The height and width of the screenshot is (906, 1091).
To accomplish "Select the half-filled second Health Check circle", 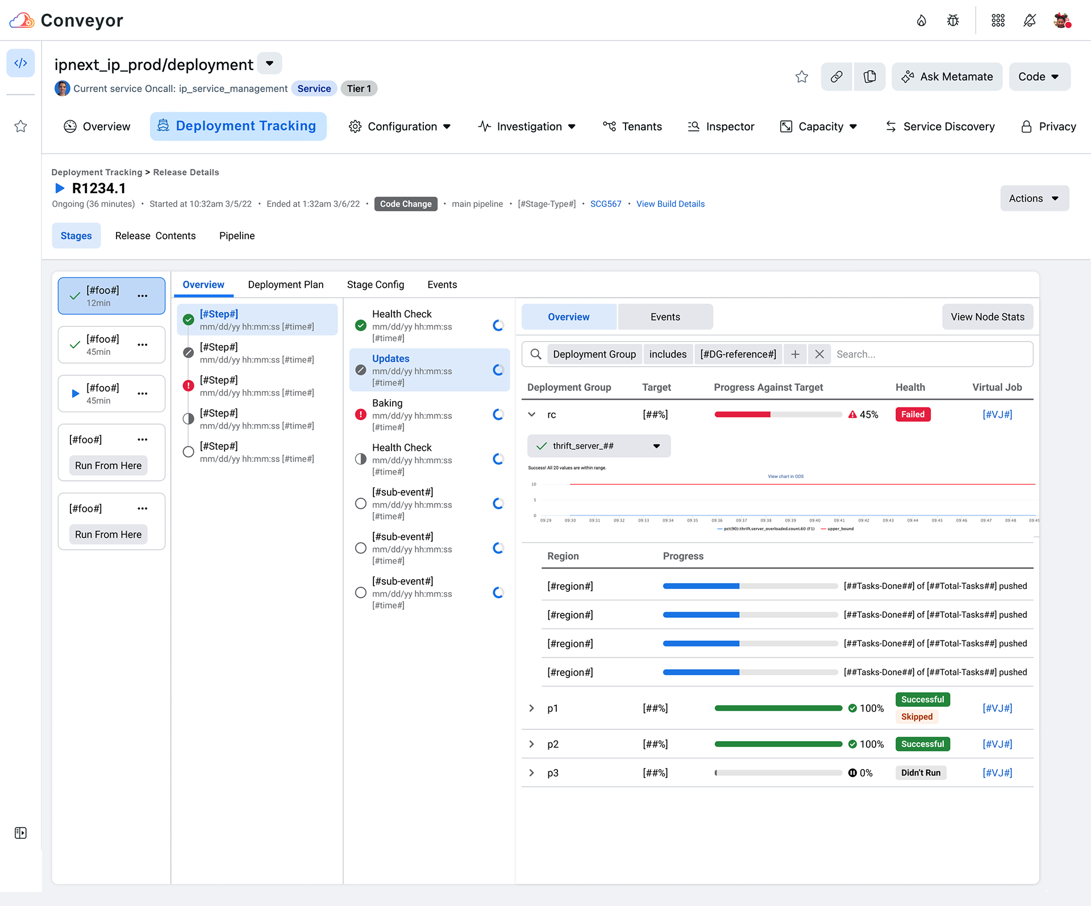I will click(x=361, y=459).
